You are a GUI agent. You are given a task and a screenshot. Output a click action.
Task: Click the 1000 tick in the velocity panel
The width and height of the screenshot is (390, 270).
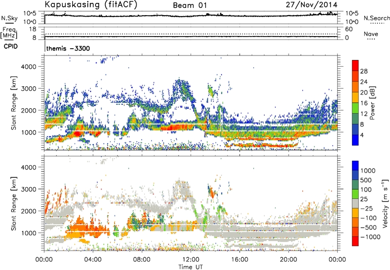(x=29, y=233)
